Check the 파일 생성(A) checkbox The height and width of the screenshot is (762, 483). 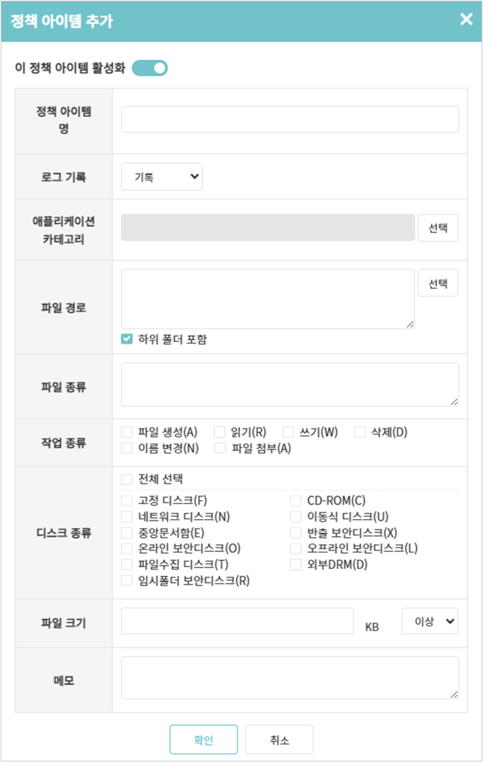coord(127,432)
